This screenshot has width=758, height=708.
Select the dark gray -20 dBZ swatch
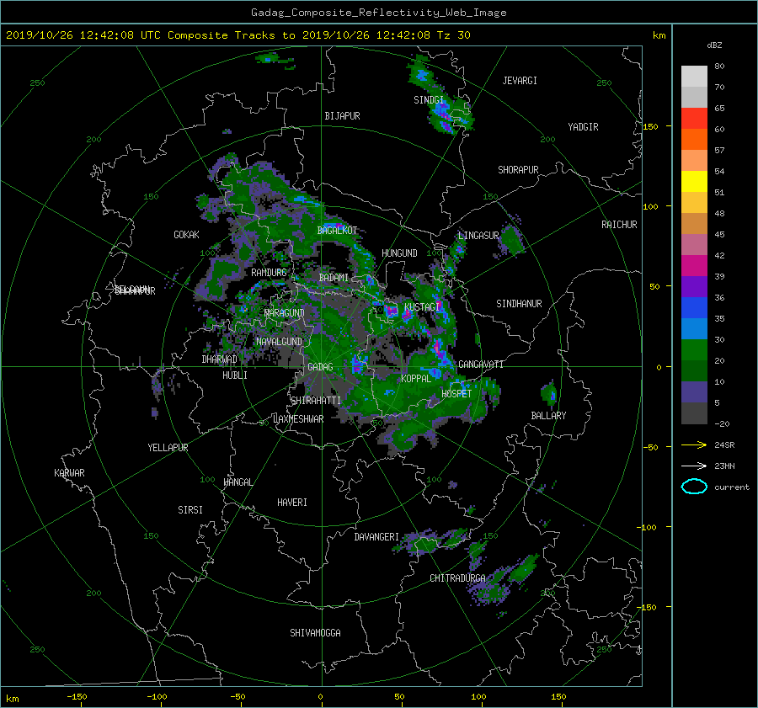pyautogui.click(x=694, y=413)
